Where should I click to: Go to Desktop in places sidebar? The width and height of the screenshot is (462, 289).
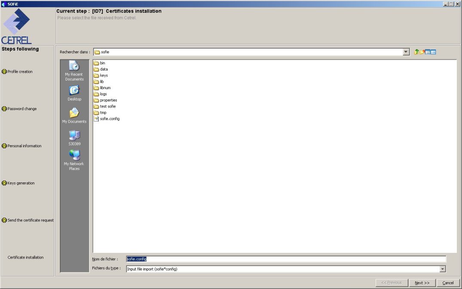[x=74, y=93]
